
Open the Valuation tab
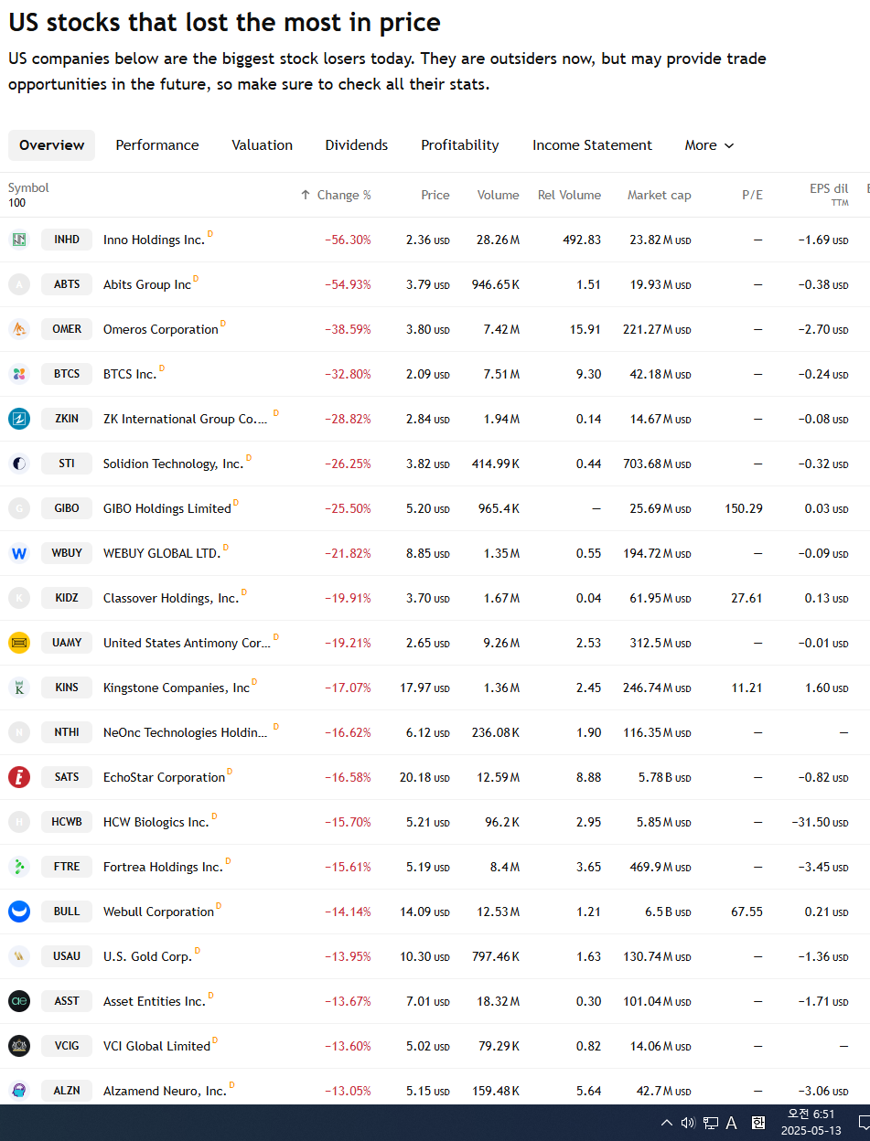[263, 145]
